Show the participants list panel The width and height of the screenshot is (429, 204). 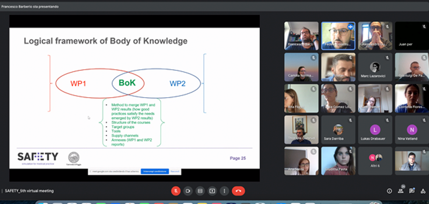pos(401,191)
